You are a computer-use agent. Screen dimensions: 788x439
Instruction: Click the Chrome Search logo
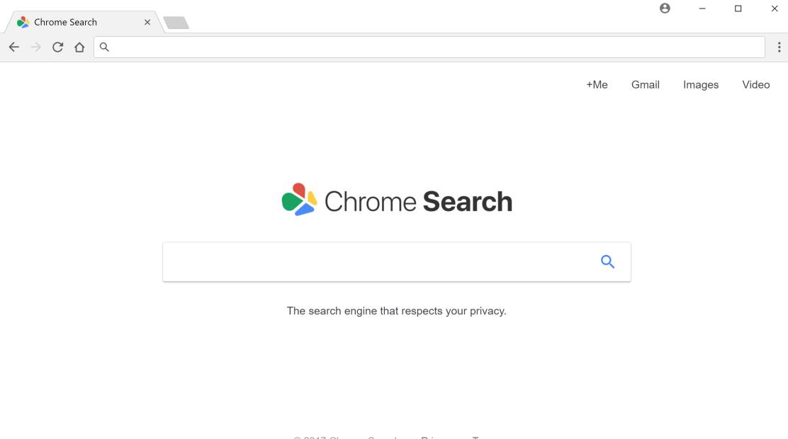397,201
